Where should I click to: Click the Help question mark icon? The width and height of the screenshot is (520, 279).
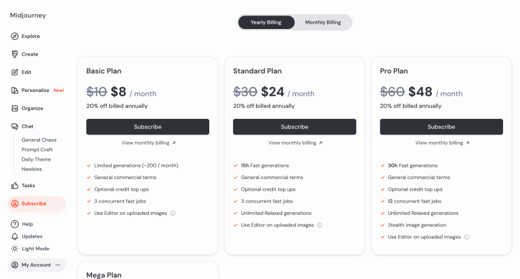click(15, 224)
